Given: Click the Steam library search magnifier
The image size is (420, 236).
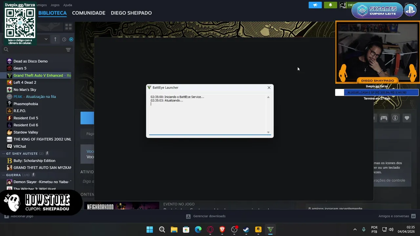Looking at the screenshot, I should pos(6,49).
